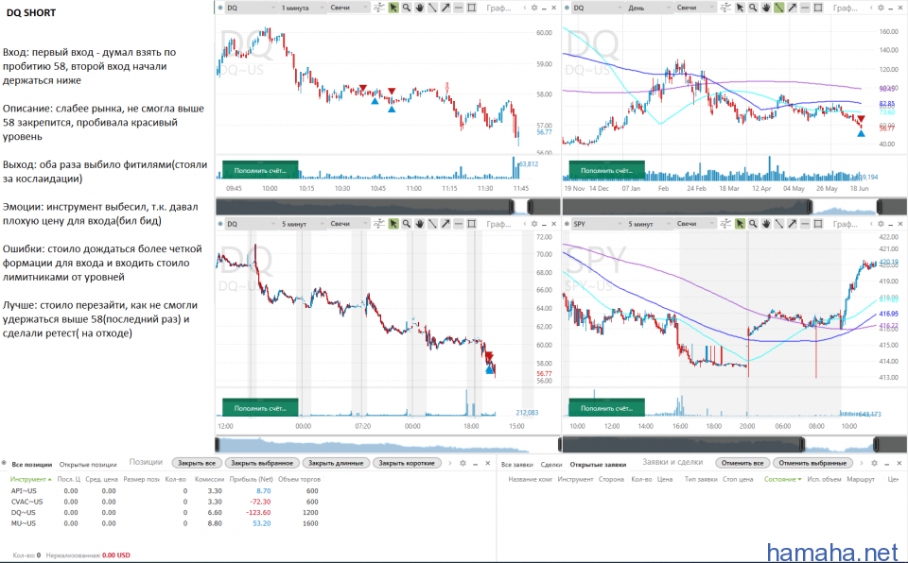This screenshot has width=908, height=563.
Task: Open the DQ symbol dropdown in День chart
Action: point(598,8)
